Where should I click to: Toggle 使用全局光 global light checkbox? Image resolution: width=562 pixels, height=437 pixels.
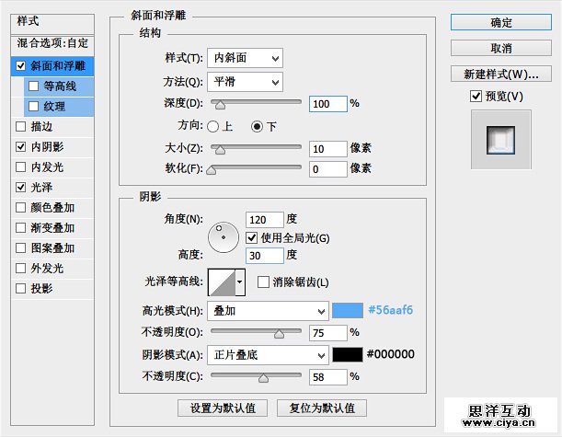[x=252, y=237]
